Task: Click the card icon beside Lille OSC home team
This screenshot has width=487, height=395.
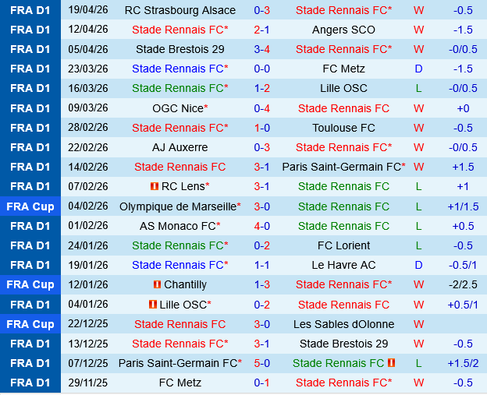Action: tap(153, 304)
